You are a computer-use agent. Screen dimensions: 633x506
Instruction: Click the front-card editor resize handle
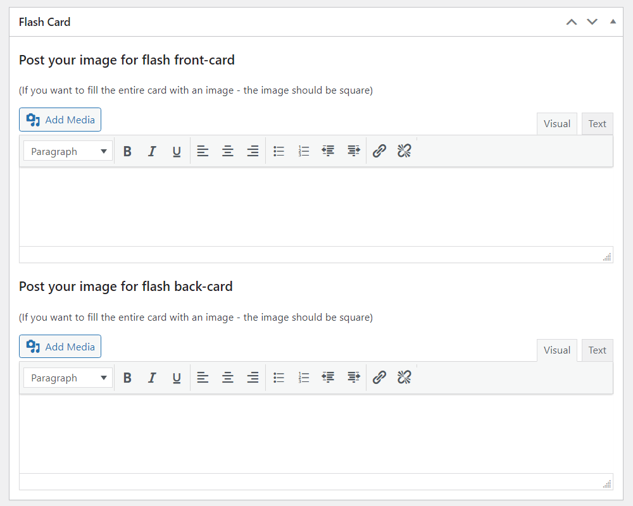coord(607,257)
